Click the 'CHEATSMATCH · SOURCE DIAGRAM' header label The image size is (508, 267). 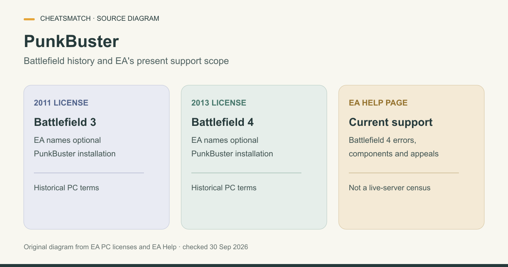(x=99, y=19)
